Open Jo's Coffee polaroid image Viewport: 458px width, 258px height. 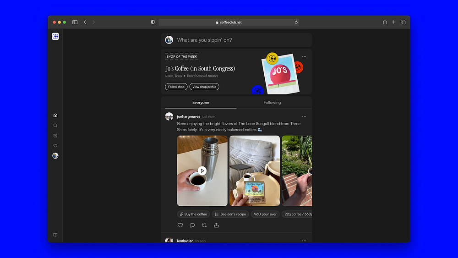click(x=280, y=74)
